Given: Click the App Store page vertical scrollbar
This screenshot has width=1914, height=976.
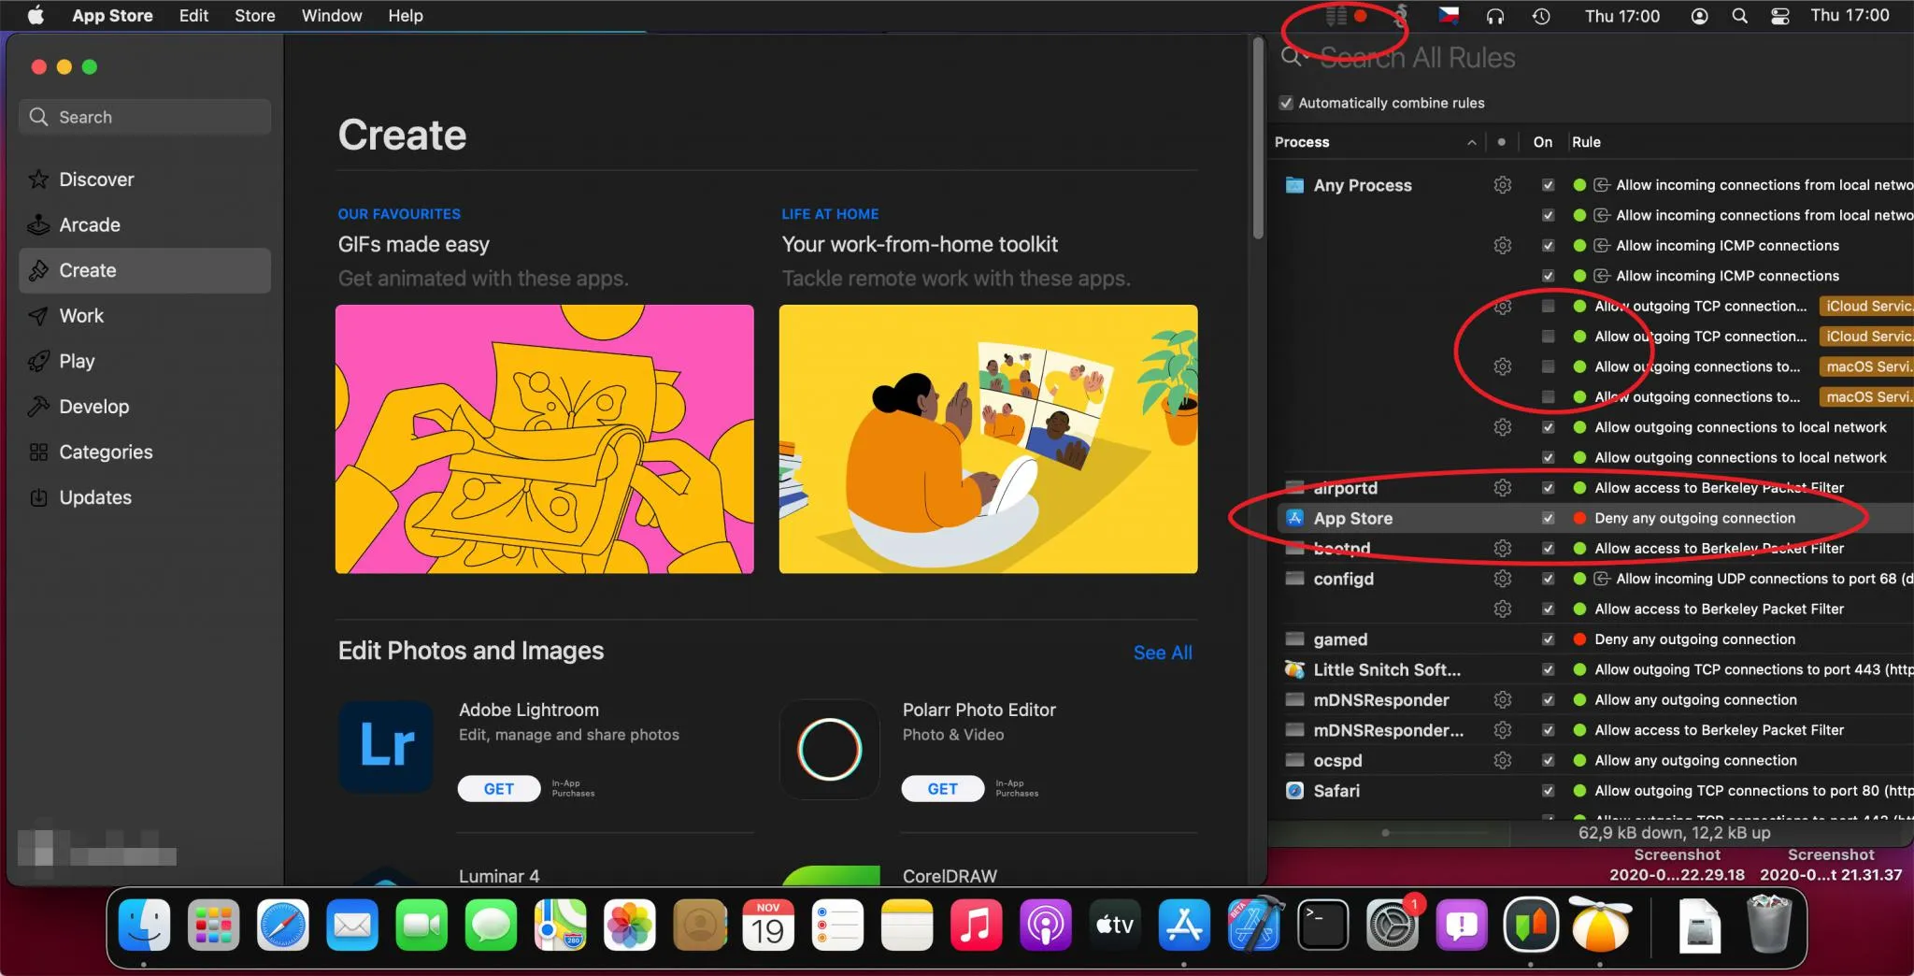Looking at the screenshot, I should (x=1258, y=138).
